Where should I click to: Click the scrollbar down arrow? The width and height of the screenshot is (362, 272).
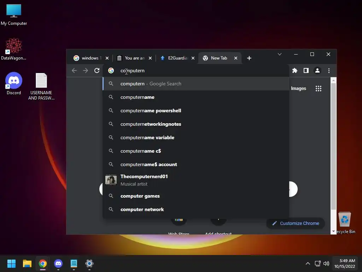tap(333, 231)
